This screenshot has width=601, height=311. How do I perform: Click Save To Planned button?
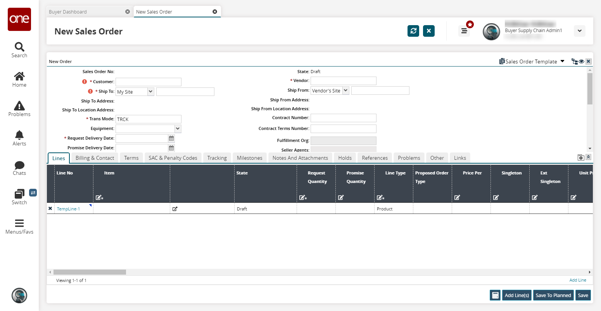[553, 295]
